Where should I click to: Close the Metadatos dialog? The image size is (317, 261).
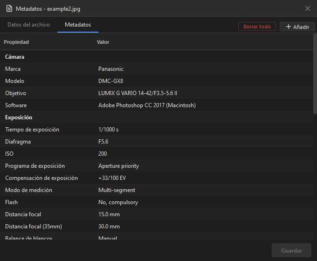point(308,8)
